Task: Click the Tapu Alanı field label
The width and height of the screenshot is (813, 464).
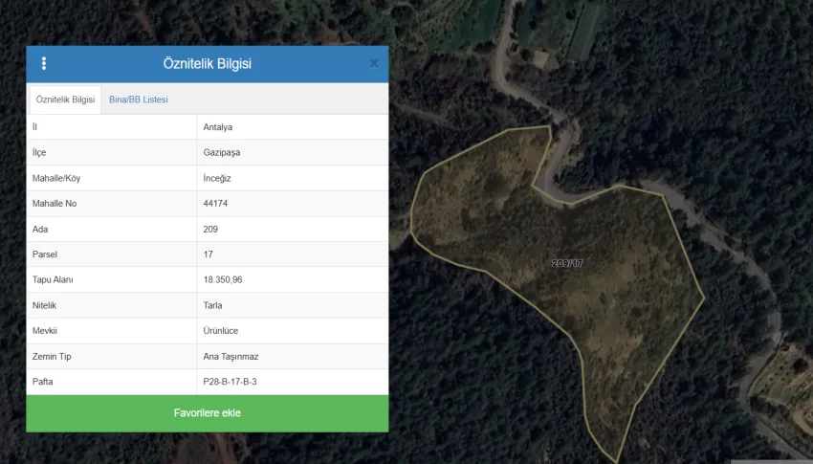Action: pyautogui.click(x=53, y=280)
